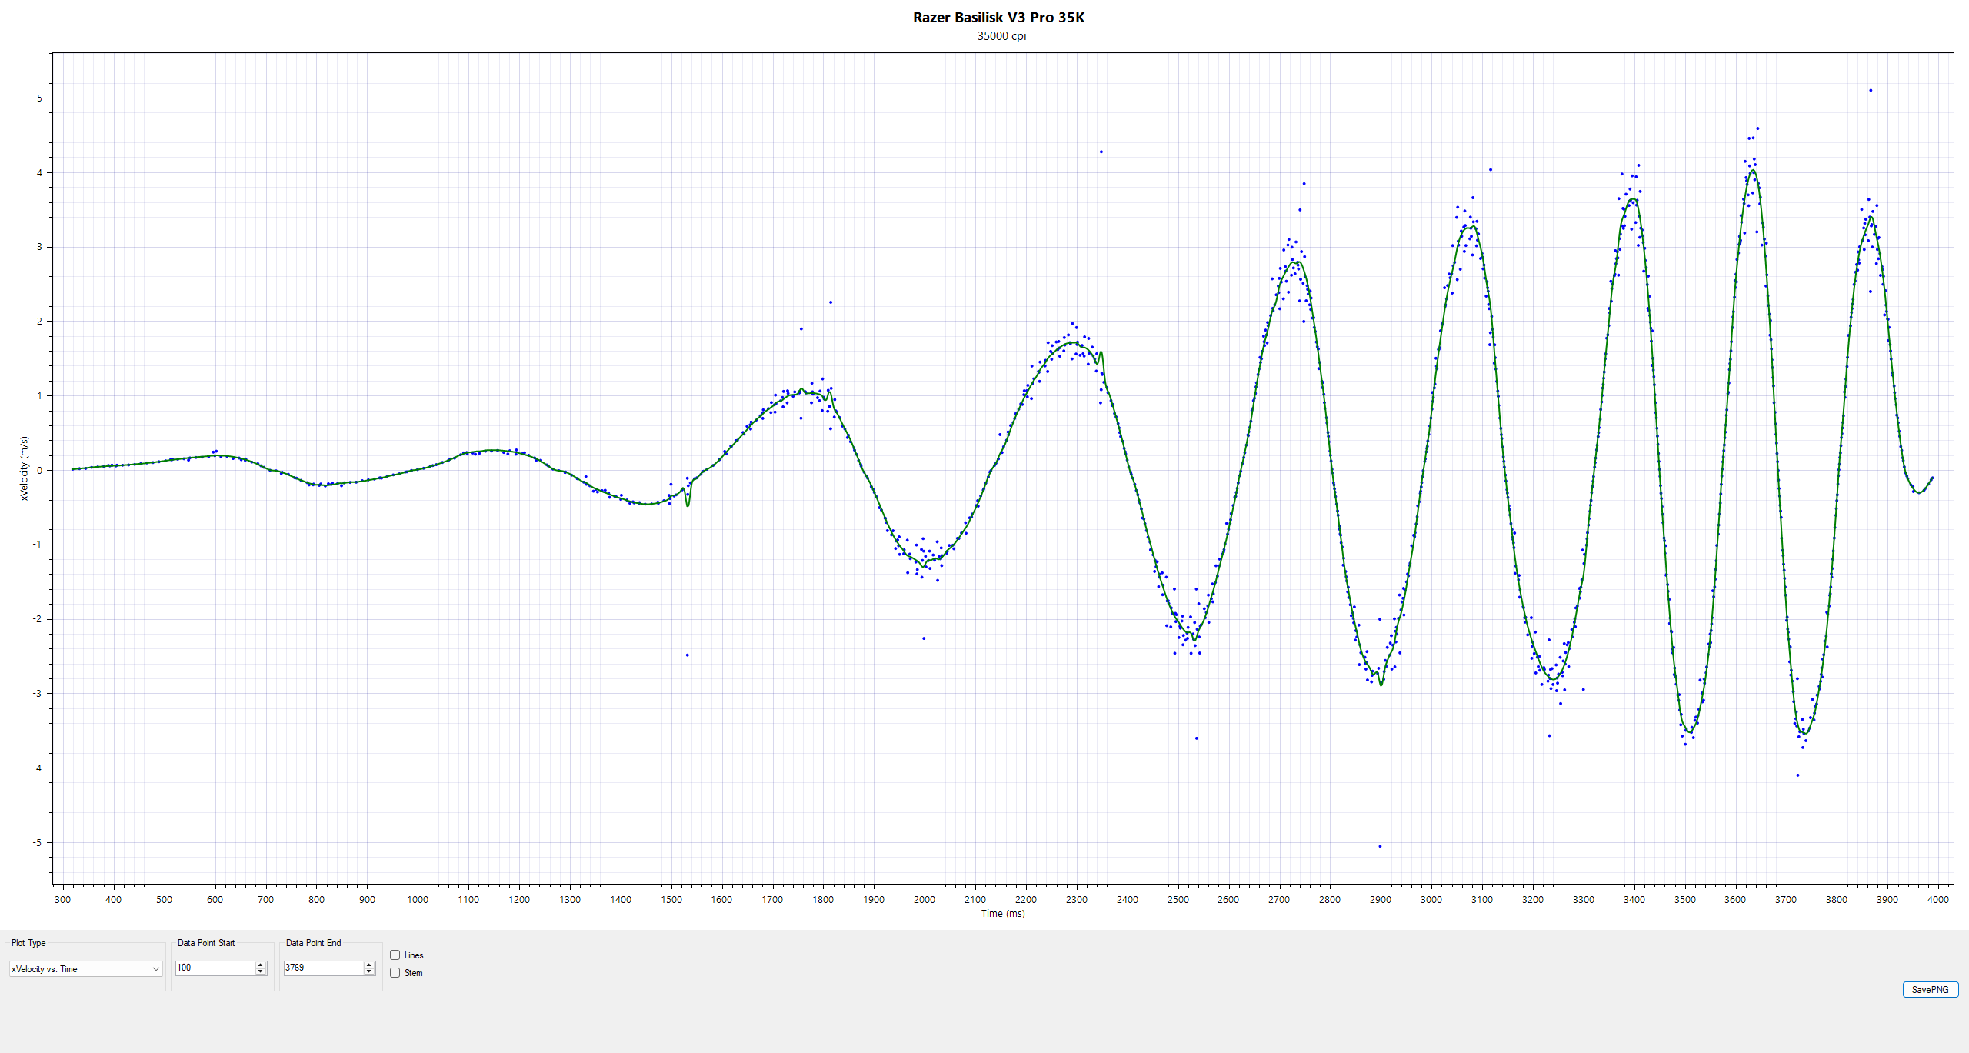Click the -5 tick on the velocity axis
Image resolution: width=1969 pixels, height=1053 pixels.
[x=37, y=842]
